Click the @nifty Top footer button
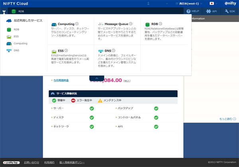Image resolution: width=239 pixels, height=167 pixels. [11, 163]
